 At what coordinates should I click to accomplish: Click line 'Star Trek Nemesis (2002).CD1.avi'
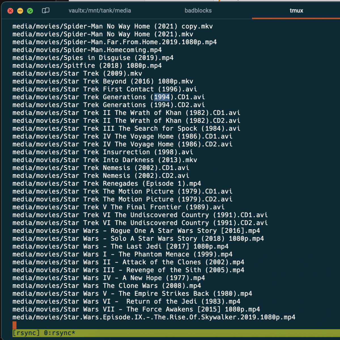pos(101,168)
